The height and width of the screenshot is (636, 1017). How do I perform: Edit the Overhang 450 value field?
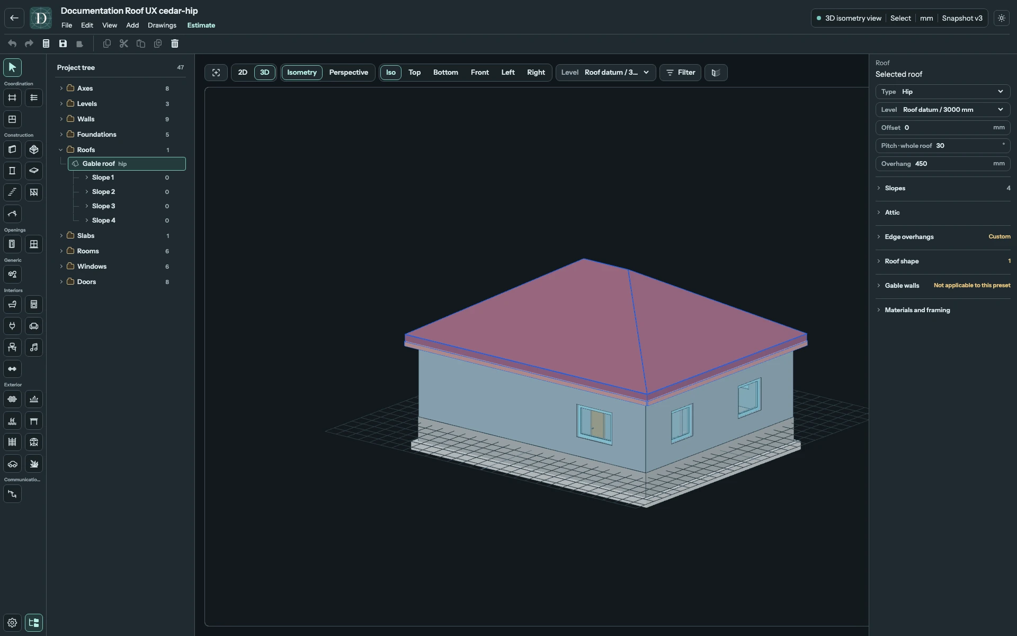coord(943,164)
